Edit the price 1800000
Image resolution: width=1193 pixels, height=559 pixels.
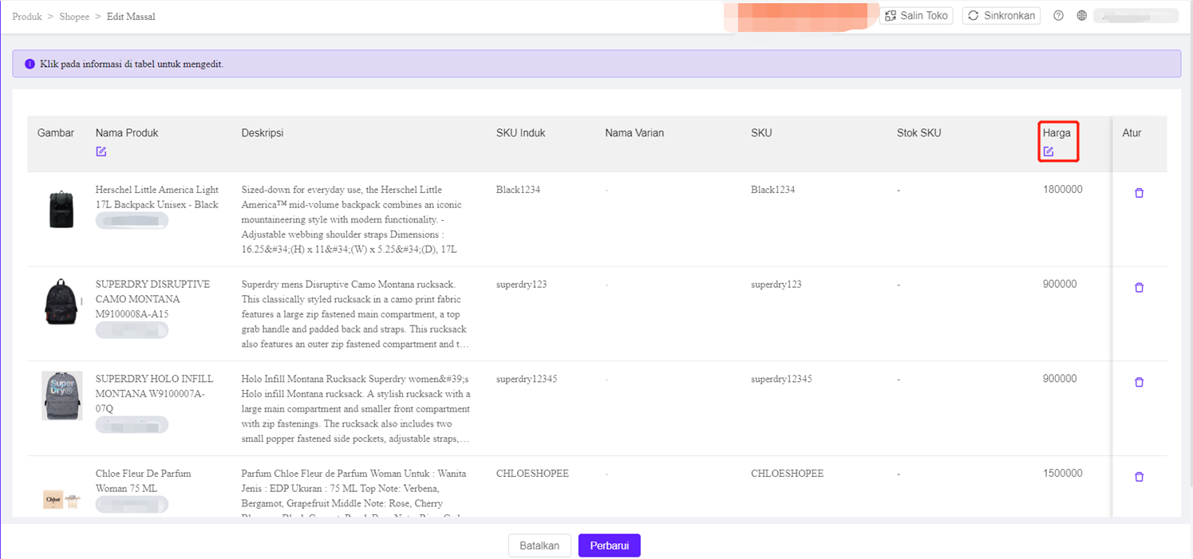[x=1063, y=190]
